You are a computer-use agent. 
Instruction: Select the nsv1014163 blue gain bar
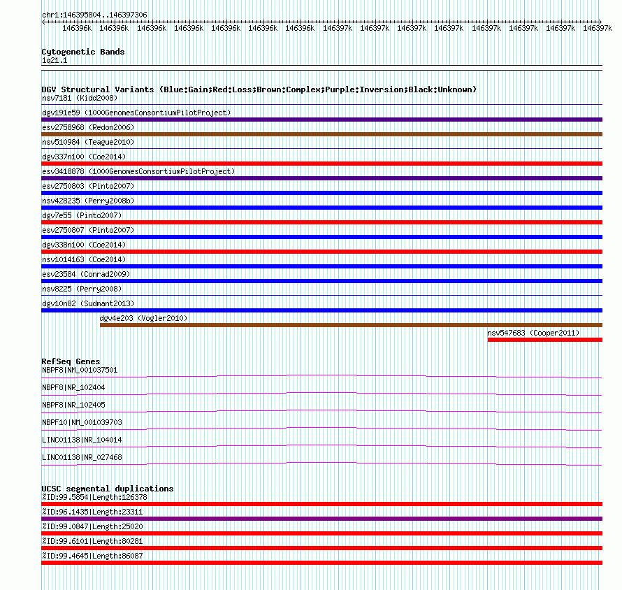pos(321,266)
